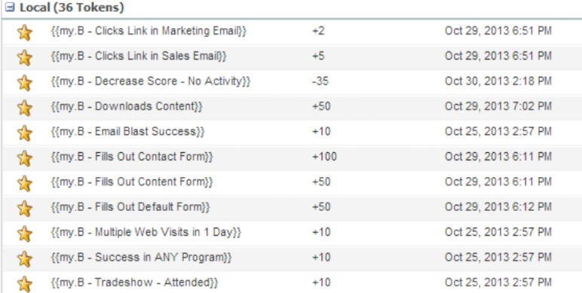
Task: Open the my.B - Downloads Content token name
Action: tap(127, 106)
